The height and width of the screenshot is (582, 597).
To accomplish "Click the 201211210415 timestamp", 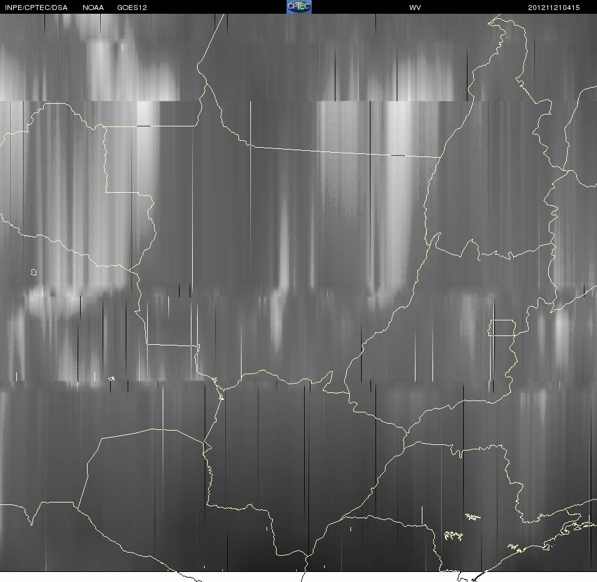I will [x=554, y=8].
